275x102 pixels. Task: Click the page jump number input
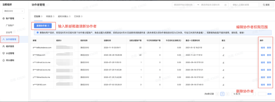[x=262, y=94]
